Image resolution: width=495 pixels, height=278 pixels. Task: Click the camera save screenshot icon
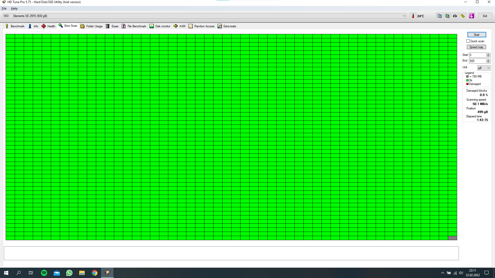tap(455, 16)
